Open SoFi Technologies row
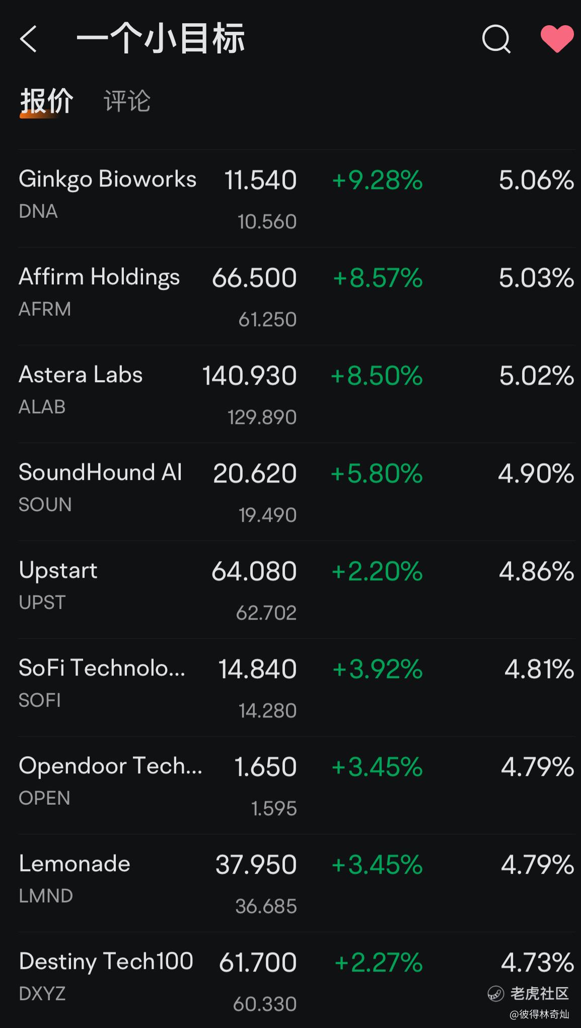This screenshot has width=581, height=1028. [102, 669]
